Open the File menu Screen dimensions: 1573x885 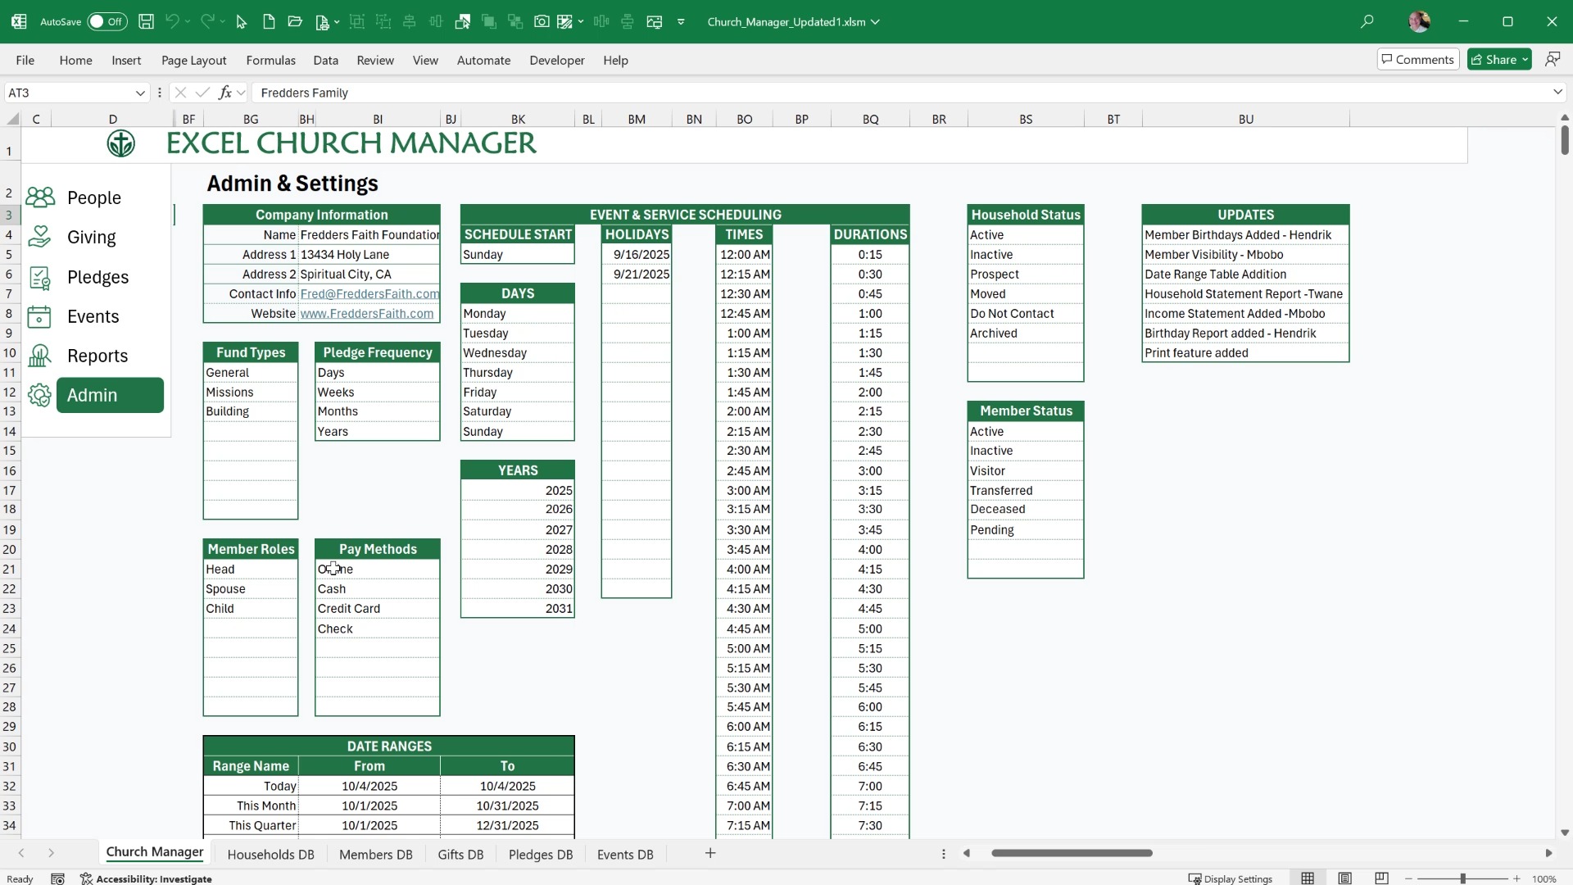click(x=25, y=60)
